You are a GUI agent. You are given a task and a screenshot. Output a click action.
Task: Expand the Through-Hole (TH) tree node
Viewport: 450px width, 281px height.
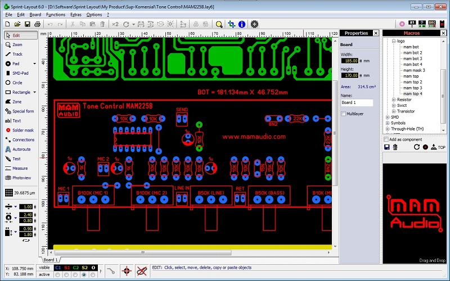[387, 129]
